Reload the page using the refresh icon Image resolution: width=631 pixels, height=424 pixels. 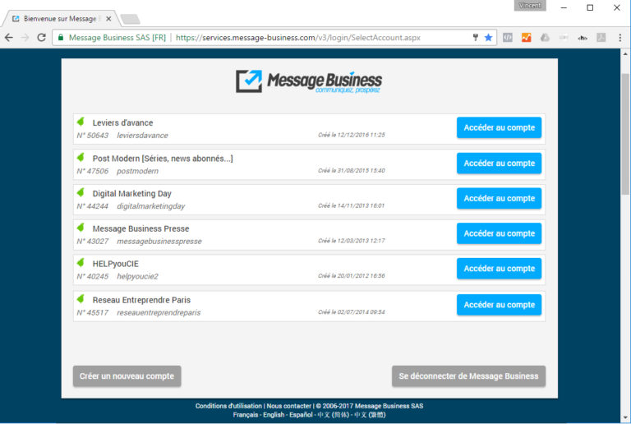click(x=41, y=38)
